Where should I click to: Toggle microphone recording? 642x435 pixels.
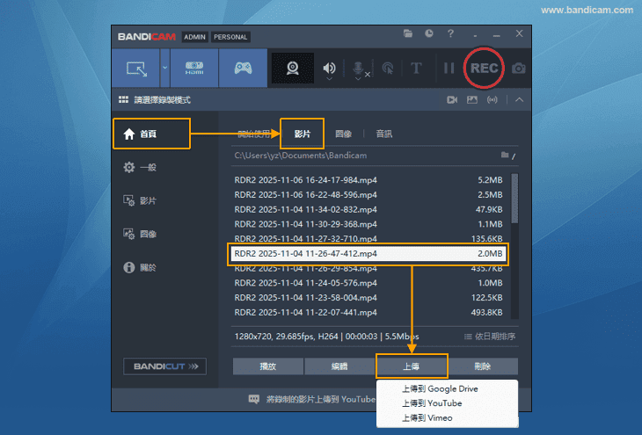point(359,69)
